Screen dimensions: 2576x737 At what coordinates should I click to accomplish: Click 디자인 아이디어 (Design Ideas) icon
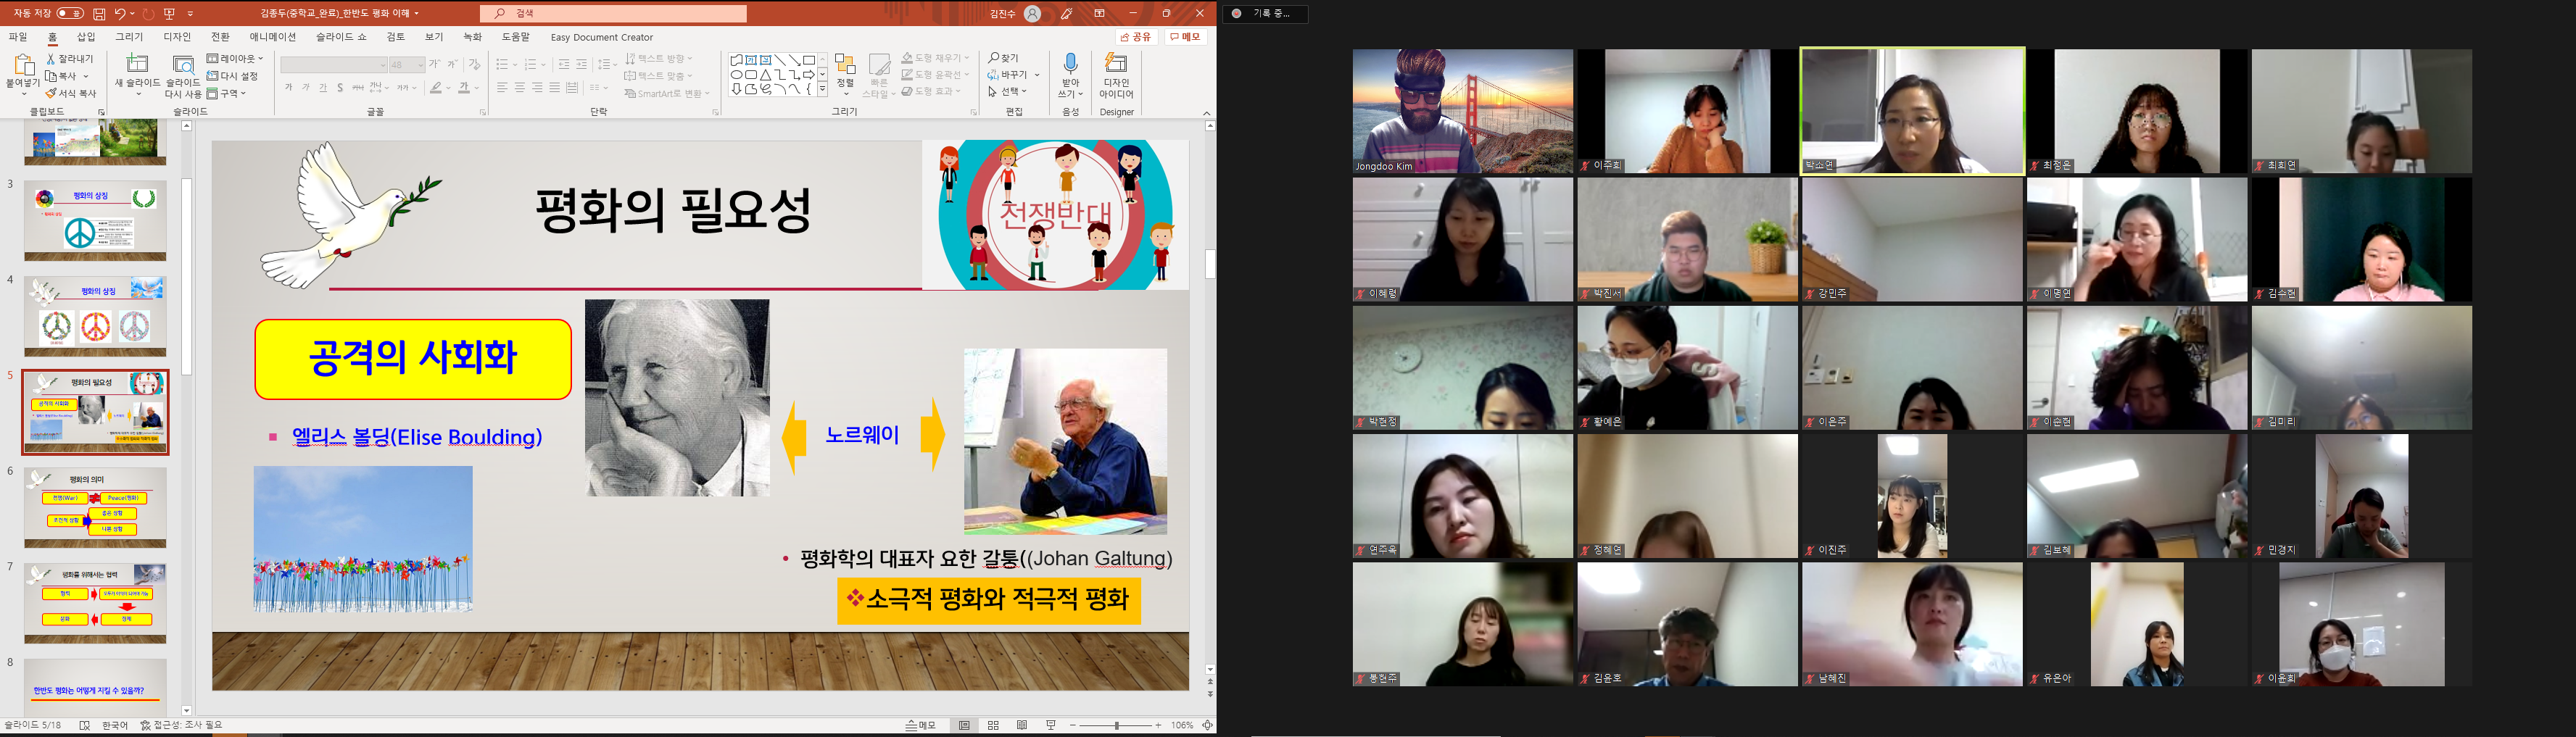coord(1116,64)
